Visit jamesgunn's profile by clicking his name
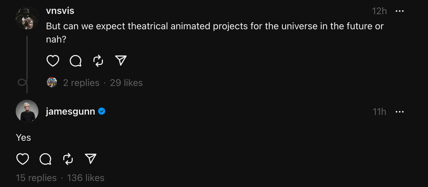Viewport: 428px width, 187px height. pos(70,111)
